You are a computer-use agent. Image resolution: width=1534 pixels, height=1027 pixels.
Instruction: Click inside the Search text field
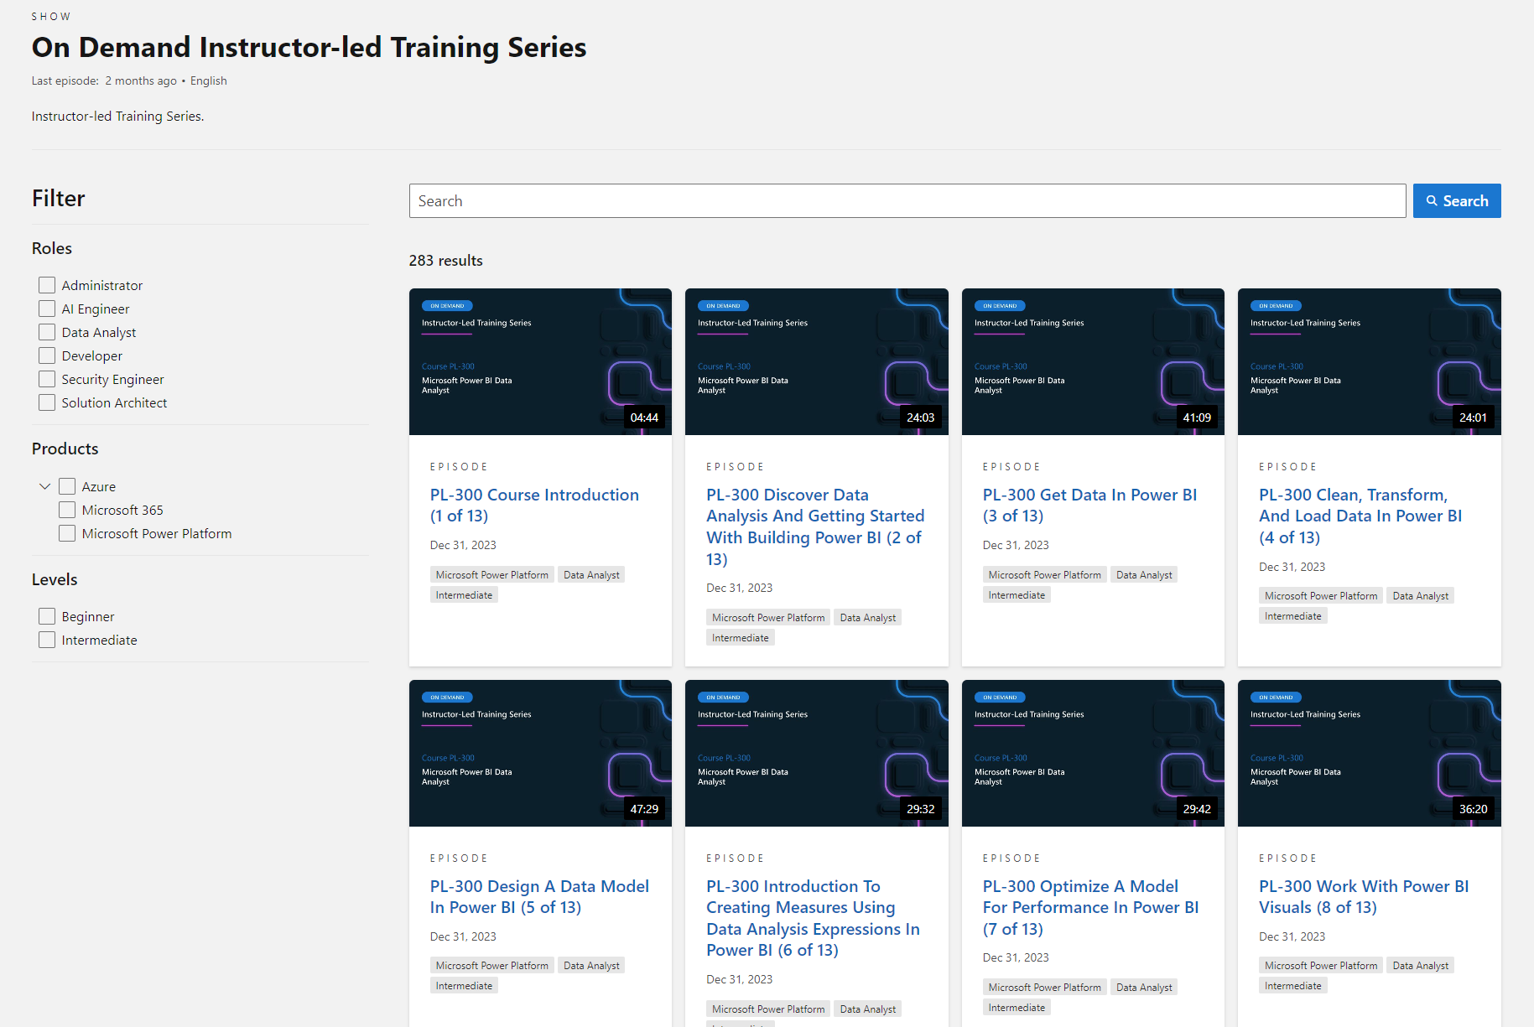[906, 201]
